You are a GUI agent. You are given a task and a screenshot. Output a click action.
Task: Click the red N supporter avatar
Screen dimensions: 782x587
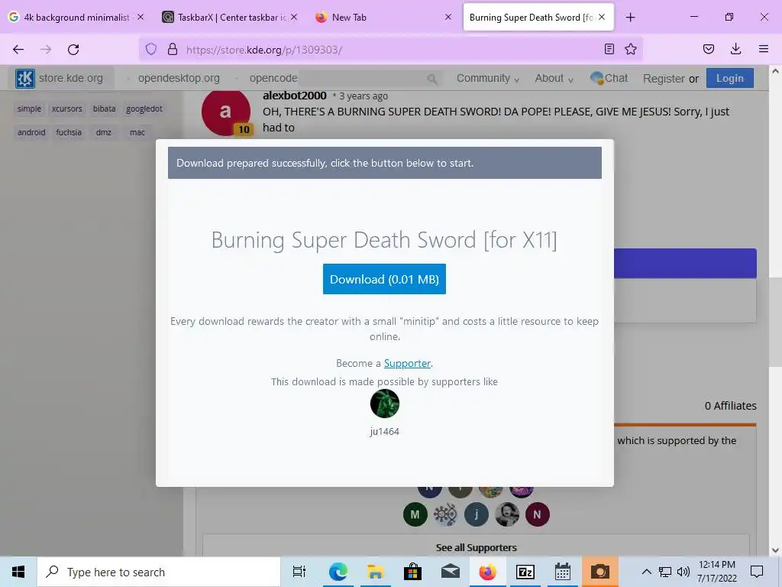[537, 514]
